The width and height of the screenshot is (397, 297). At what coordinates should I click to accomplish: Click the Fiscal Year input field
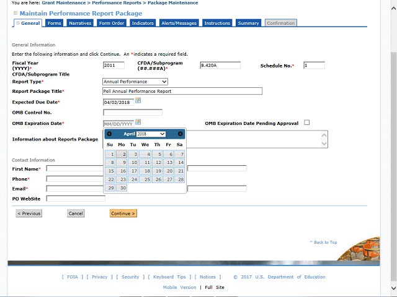(114, 65)
